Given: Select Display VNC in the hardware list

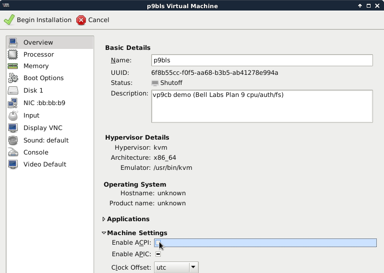Looking at the screenshot, I should point(43,128).
